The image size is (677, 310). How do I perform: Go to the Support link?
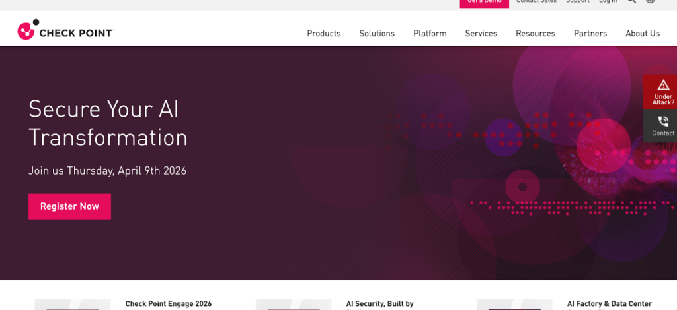click(x=577, y=2)
